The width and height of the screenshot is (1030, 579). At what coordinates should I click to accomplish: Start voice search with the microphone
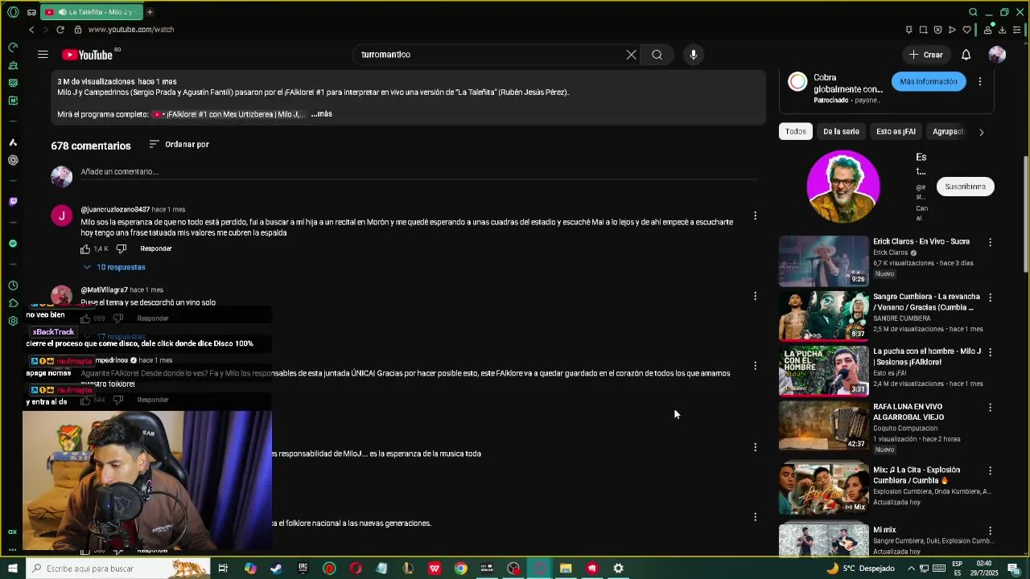(694, 55)
